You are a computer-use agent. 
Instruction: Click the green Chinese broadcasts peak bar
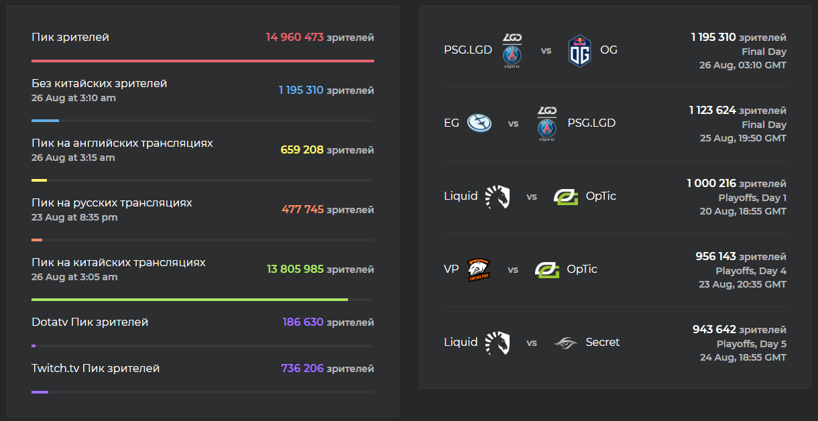coord(190,300)
